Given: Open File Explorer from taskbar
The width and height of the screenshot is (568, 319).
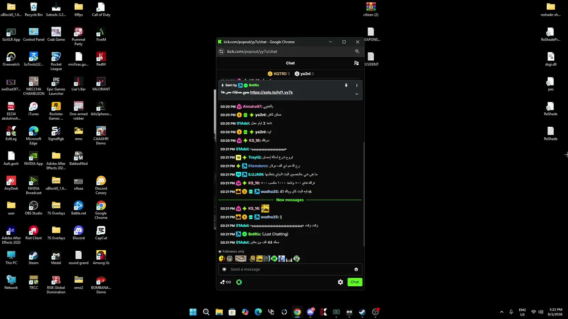Looking at the screenshot, I should pyautogui.click(x=219, y=312).
